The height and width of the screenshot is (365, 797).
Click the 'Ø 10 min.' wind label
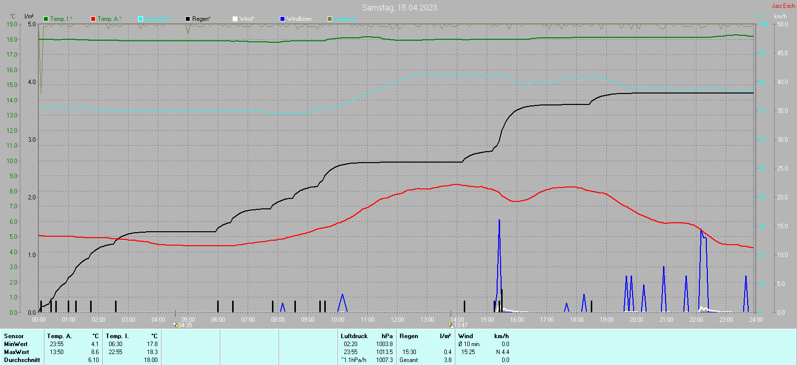[x=470, y=344]
